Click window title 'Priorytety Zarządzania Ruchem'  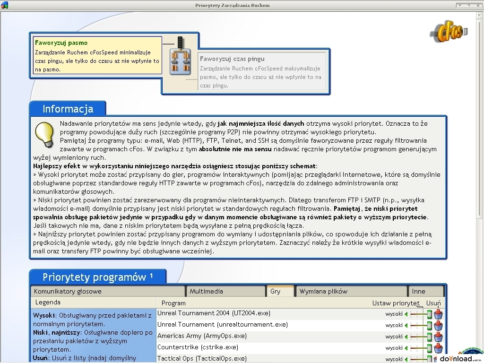[x=233, y=5]
